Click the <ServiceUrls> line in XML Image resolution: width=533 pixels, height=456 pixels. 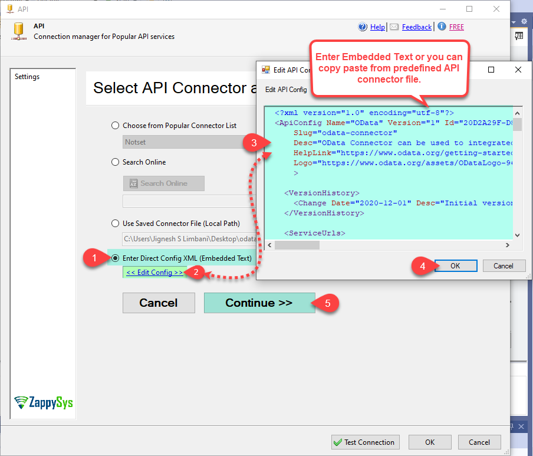tap(315, 233)
